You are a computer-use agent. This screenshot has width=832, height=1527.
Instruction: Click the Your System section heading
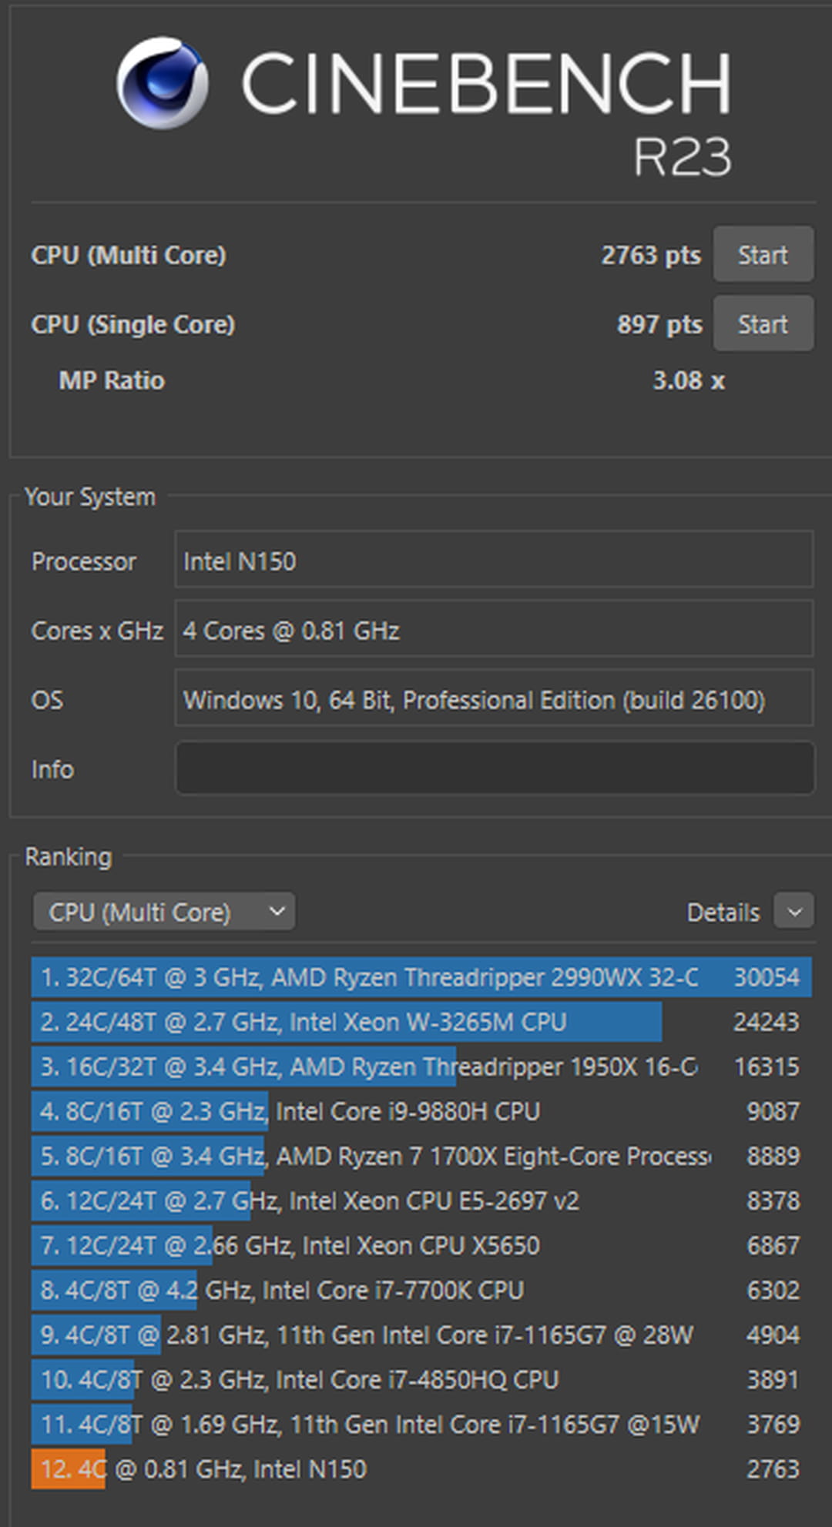tap(89, 497)
